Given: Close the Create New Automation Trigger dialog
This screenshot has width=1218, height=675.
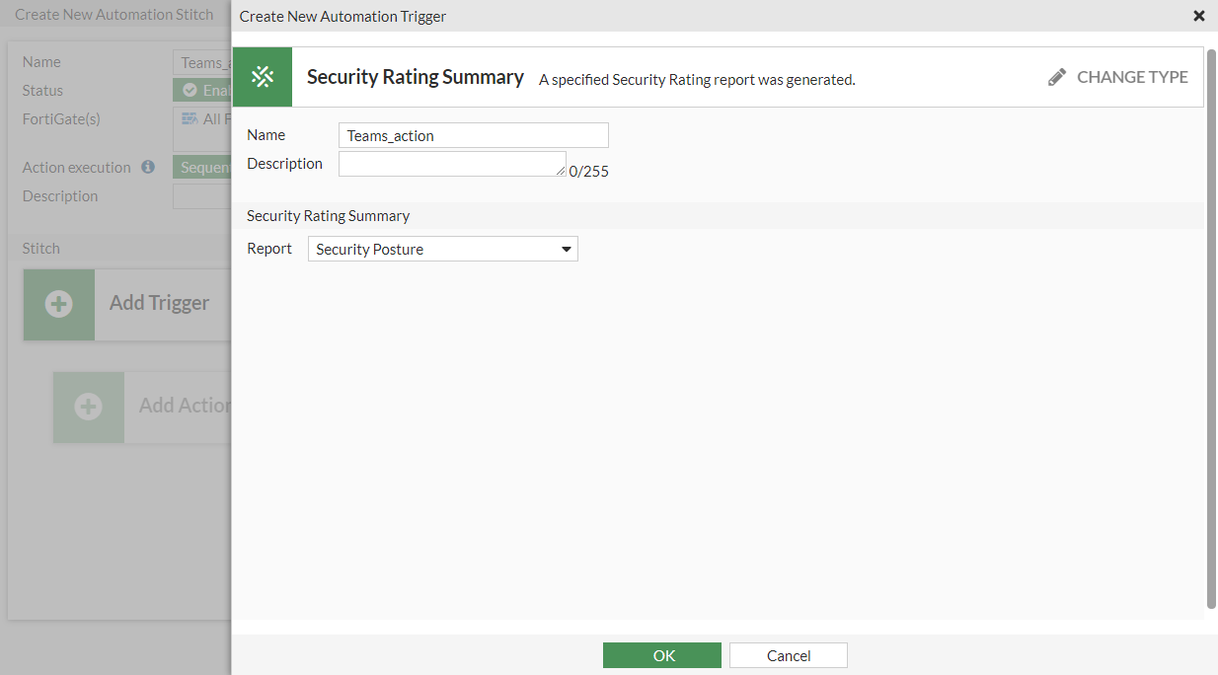Looking at the screenshot, I should coord(1199,16).
